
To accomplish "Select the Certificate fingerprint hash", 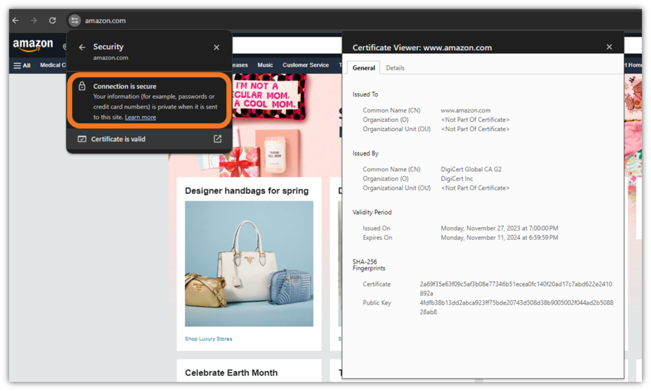I will pyautogui.click(x=516, y=289).
